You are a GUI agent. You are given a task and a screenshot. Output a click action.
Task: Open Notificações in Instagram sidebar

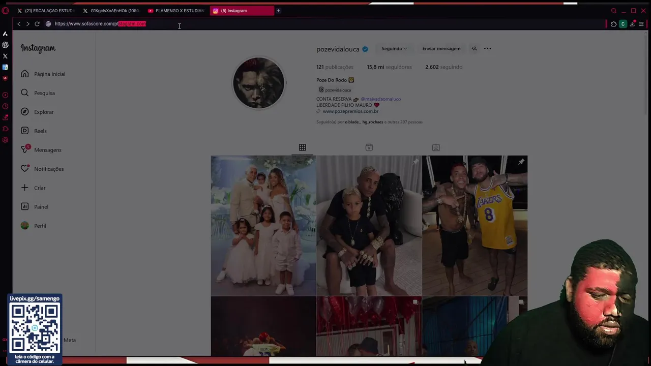coord(42,169)
